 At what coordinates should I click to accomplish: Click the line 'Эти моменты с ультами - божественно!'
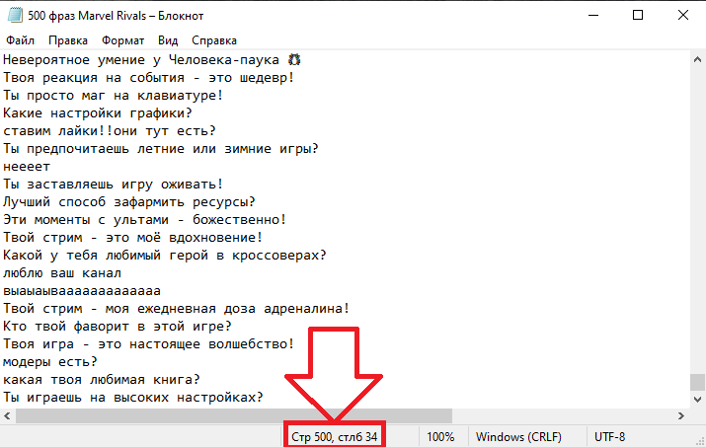[144, 220]
